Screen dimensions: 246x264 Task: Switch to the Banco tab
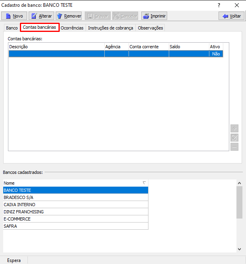(12, 28)
